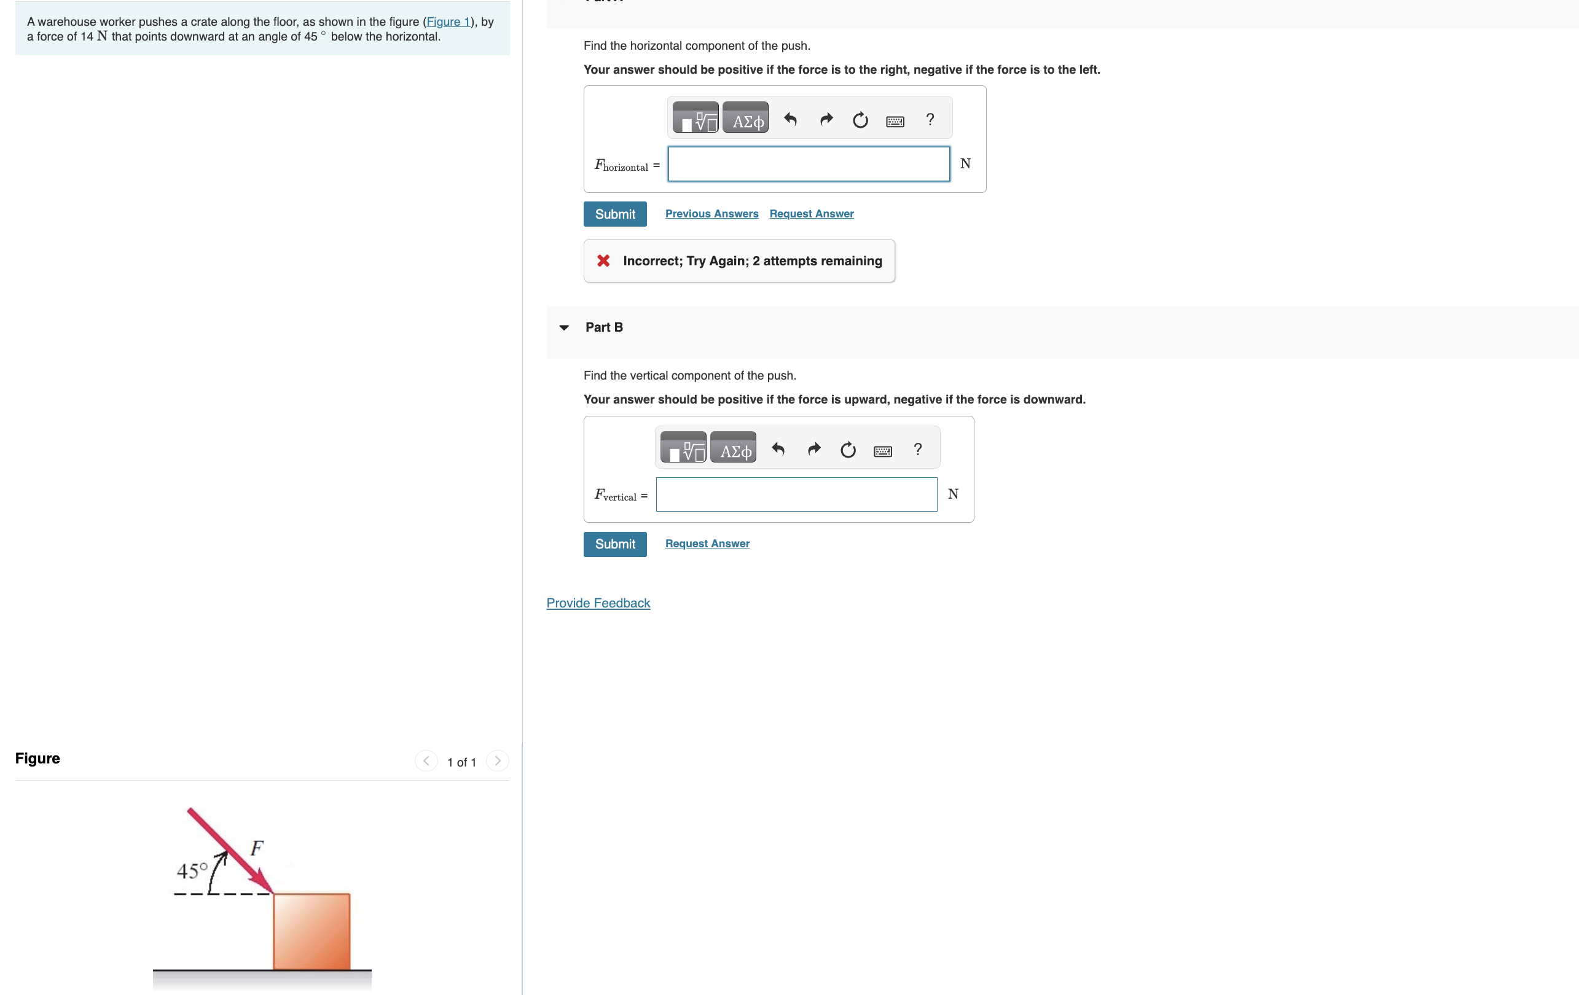
Task: Click undo arrow in Part B toolbar
Action: (778, 449)
